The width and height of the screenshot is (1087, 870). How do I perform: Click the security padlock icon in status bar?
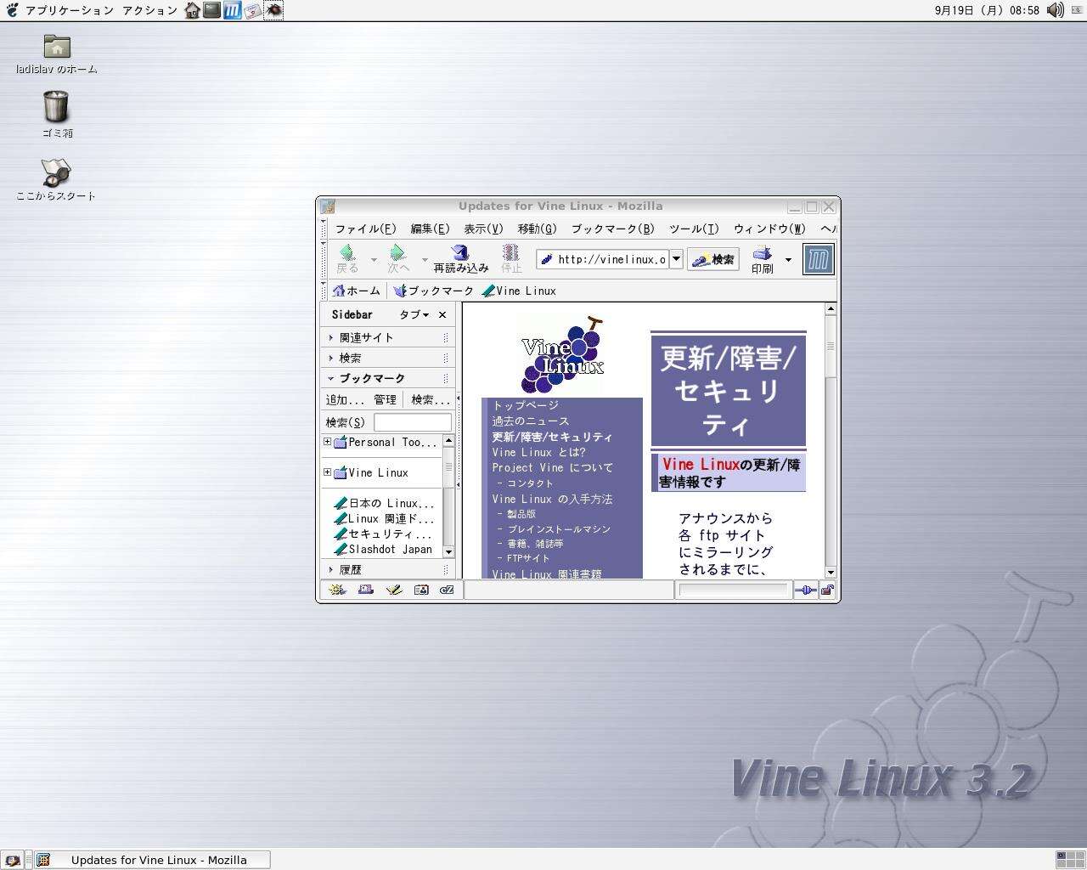tap(827, 590)
